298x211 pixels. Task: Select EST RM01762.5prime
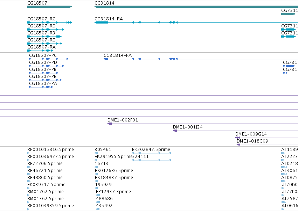click(46, 192)
